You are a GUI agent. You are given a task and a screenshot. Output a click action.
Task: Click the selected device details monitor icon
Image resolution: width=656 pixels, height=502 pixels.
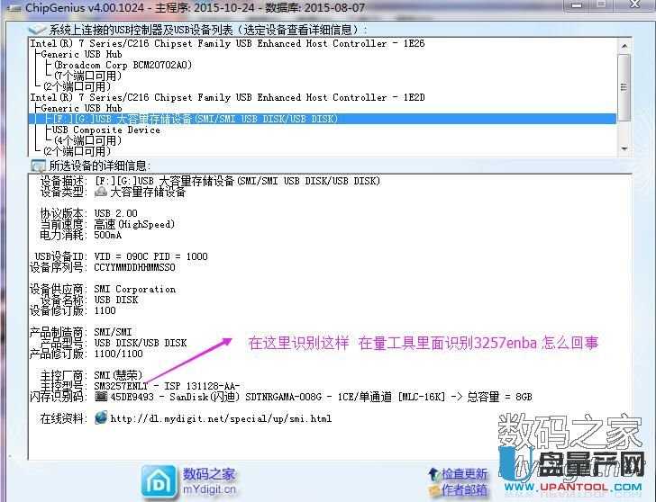click(x=38, y=166)
